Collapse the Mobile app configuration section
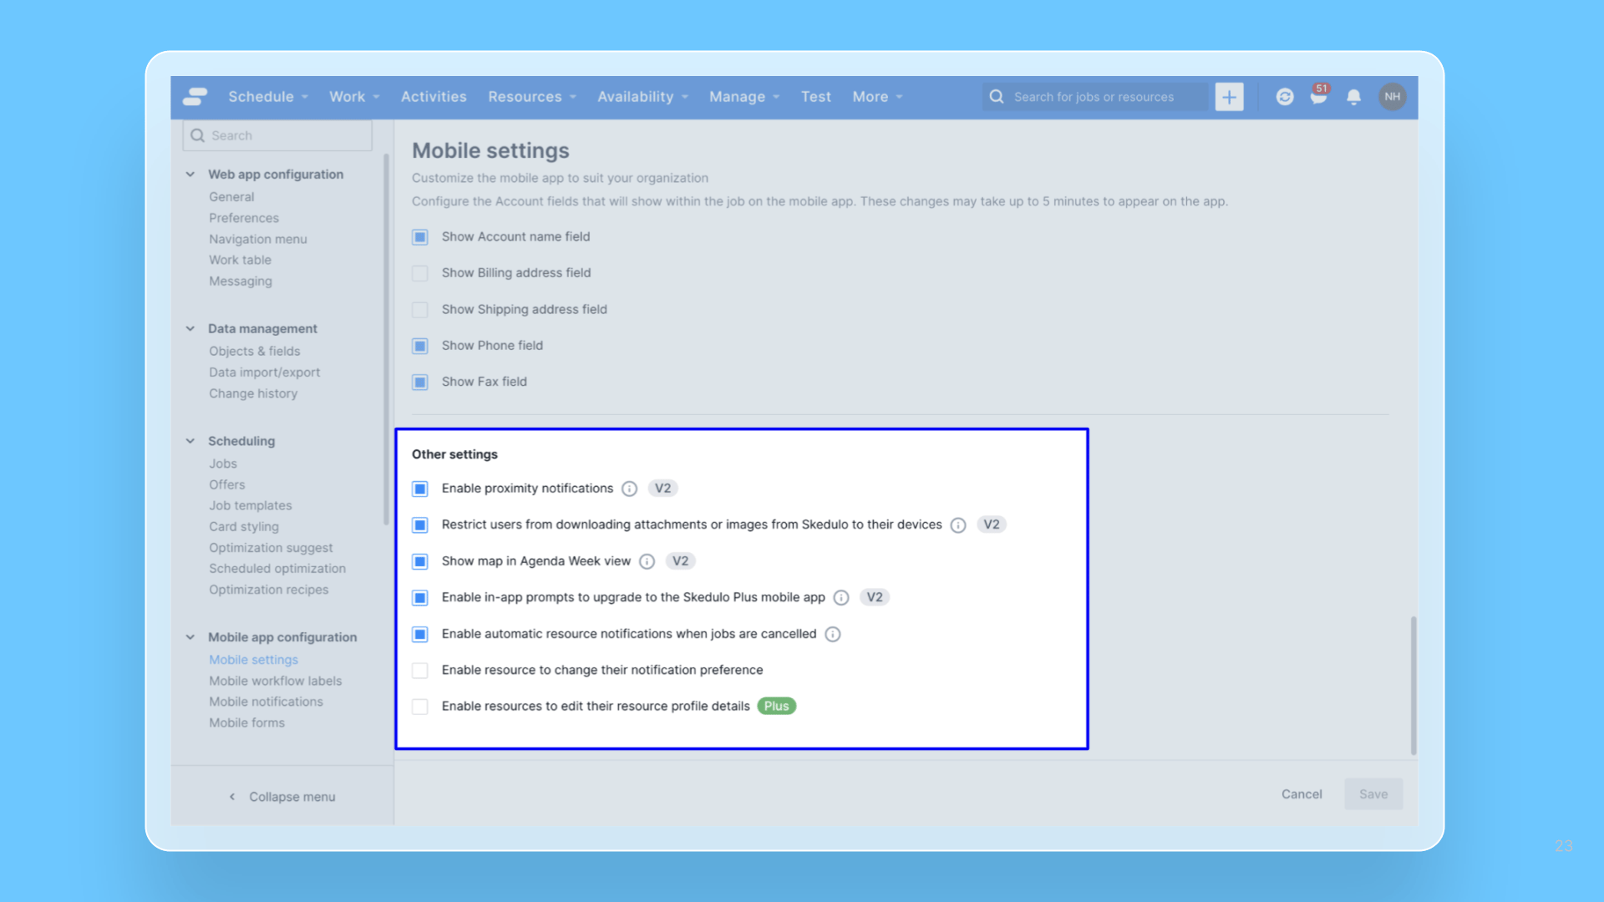1604x902 pixels. point(190,637)
